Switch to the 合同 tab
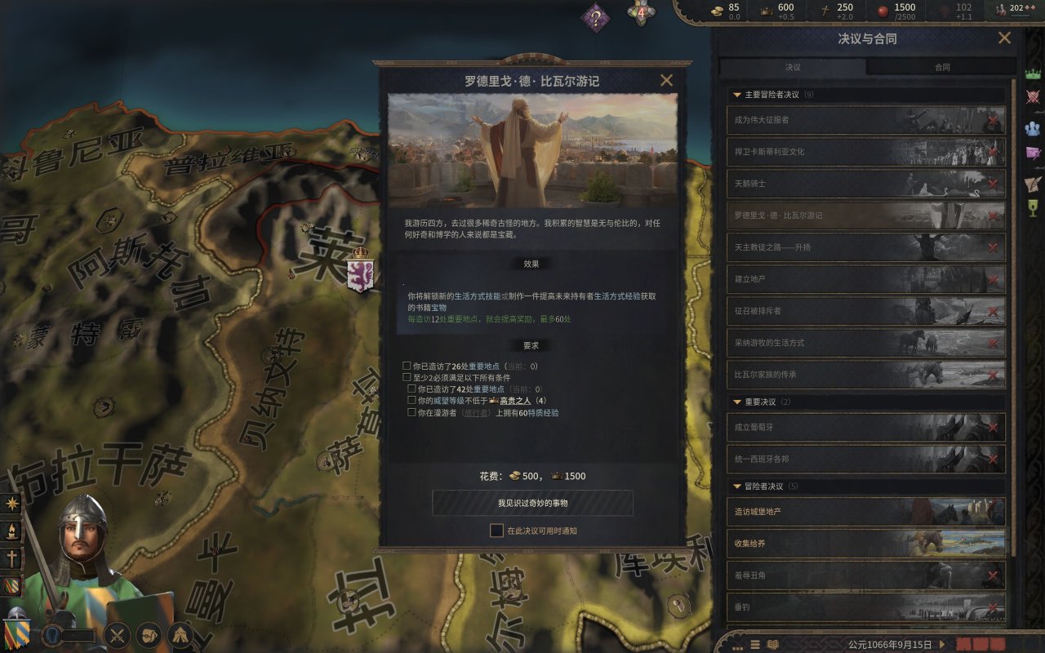Image resolution: width=1045 pixels, height=653 pixels. click(x=941, y=67)
